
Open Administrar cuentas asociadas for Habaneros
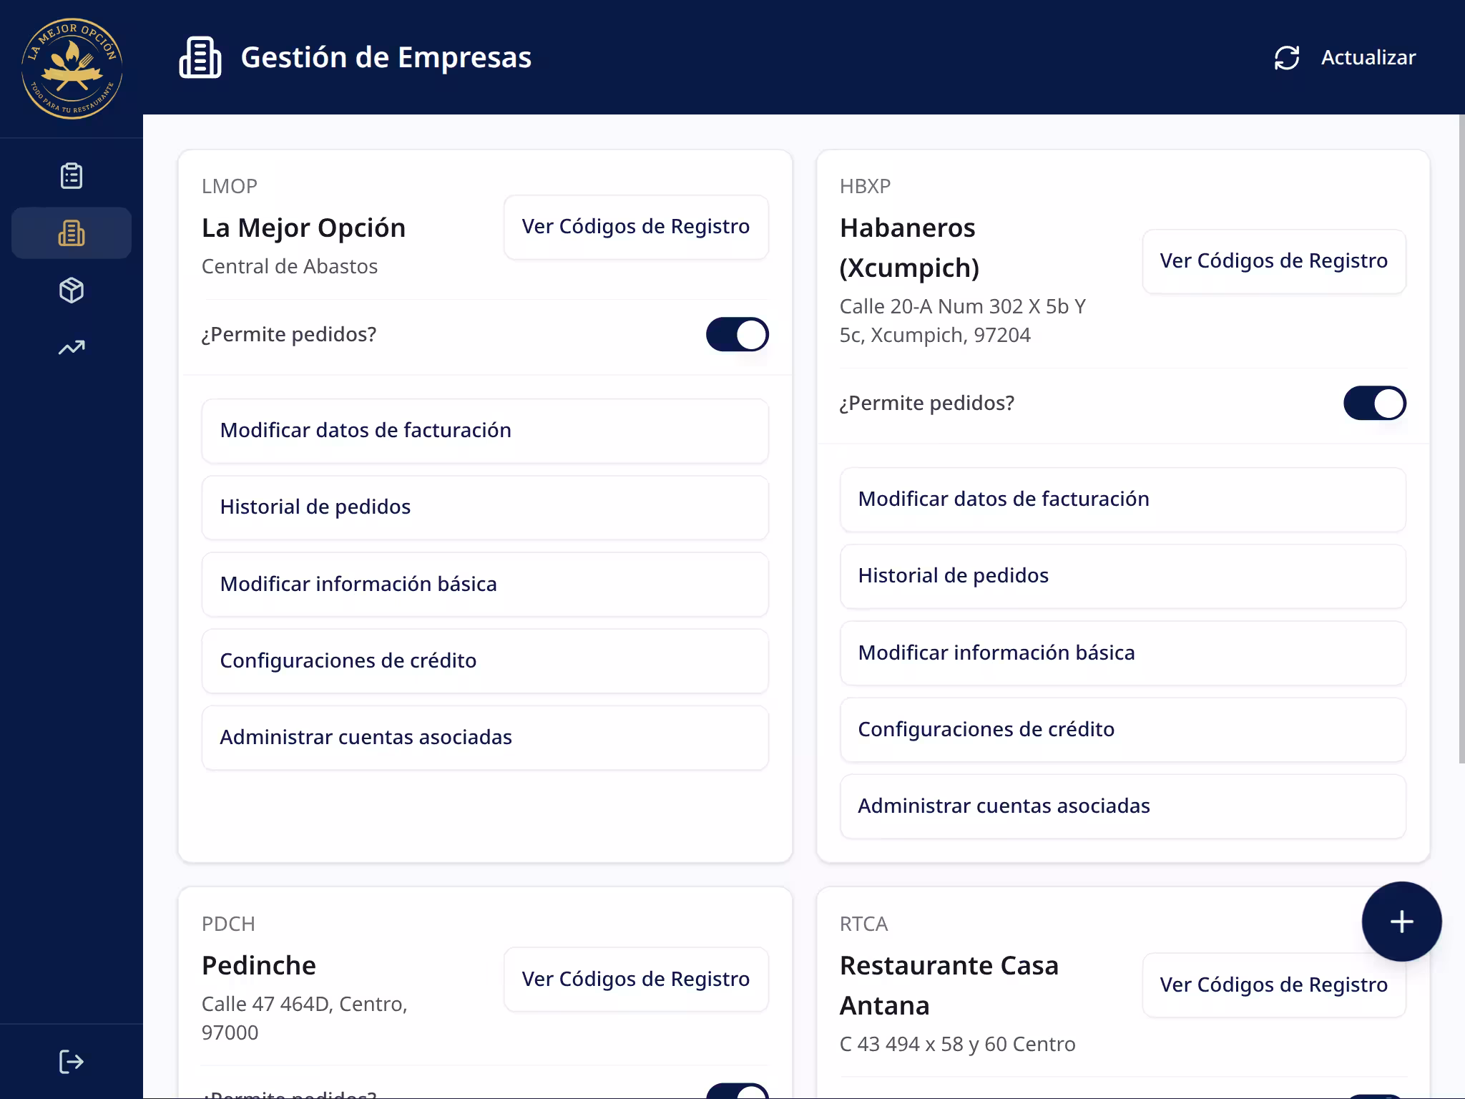1122,806
